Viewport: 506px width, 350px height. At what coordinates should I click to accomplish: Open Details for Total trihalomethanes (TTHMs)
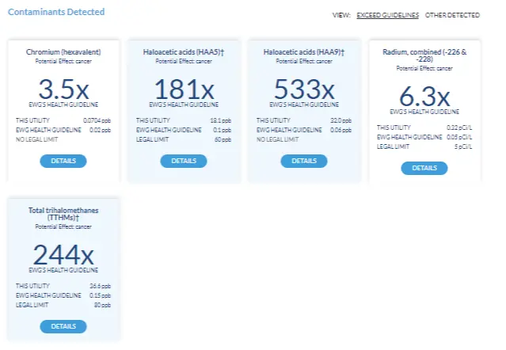point(63,326)
